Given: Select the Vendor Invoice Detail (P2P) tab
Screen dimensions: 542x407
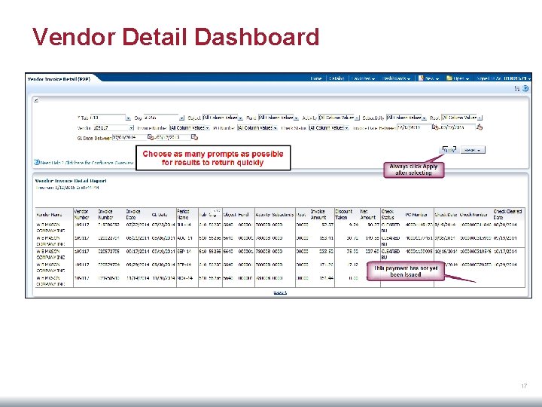Looking at the screenshot, I should tap(59, 79).
